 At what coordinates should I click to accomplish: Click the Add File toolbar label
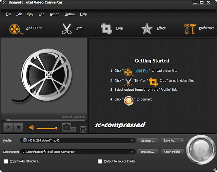click(32, 28)
